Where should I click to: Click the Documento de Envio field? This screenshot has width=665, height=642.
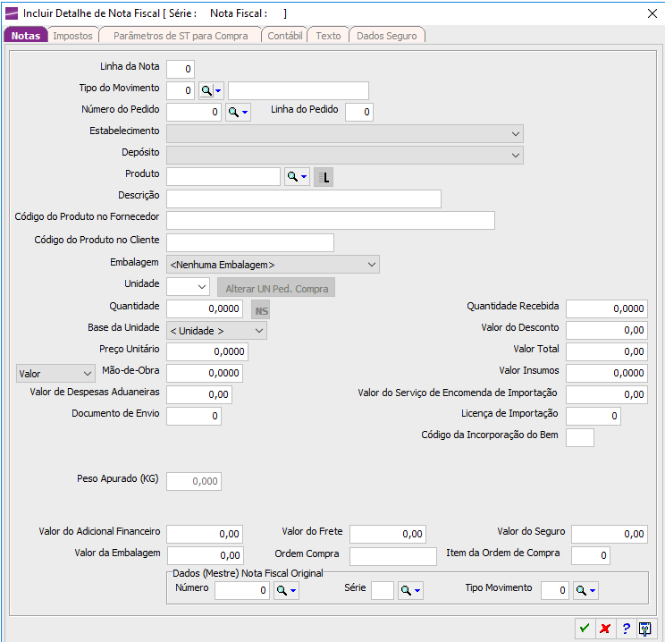point(194,416)
